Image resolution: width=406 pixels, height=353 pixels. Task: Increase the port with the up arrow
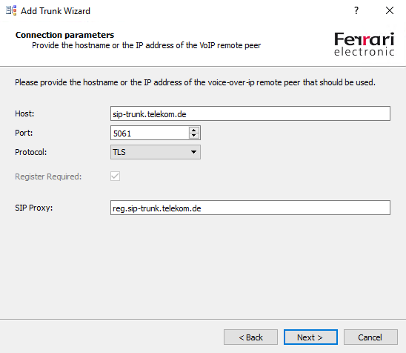[x=193, y=130]
